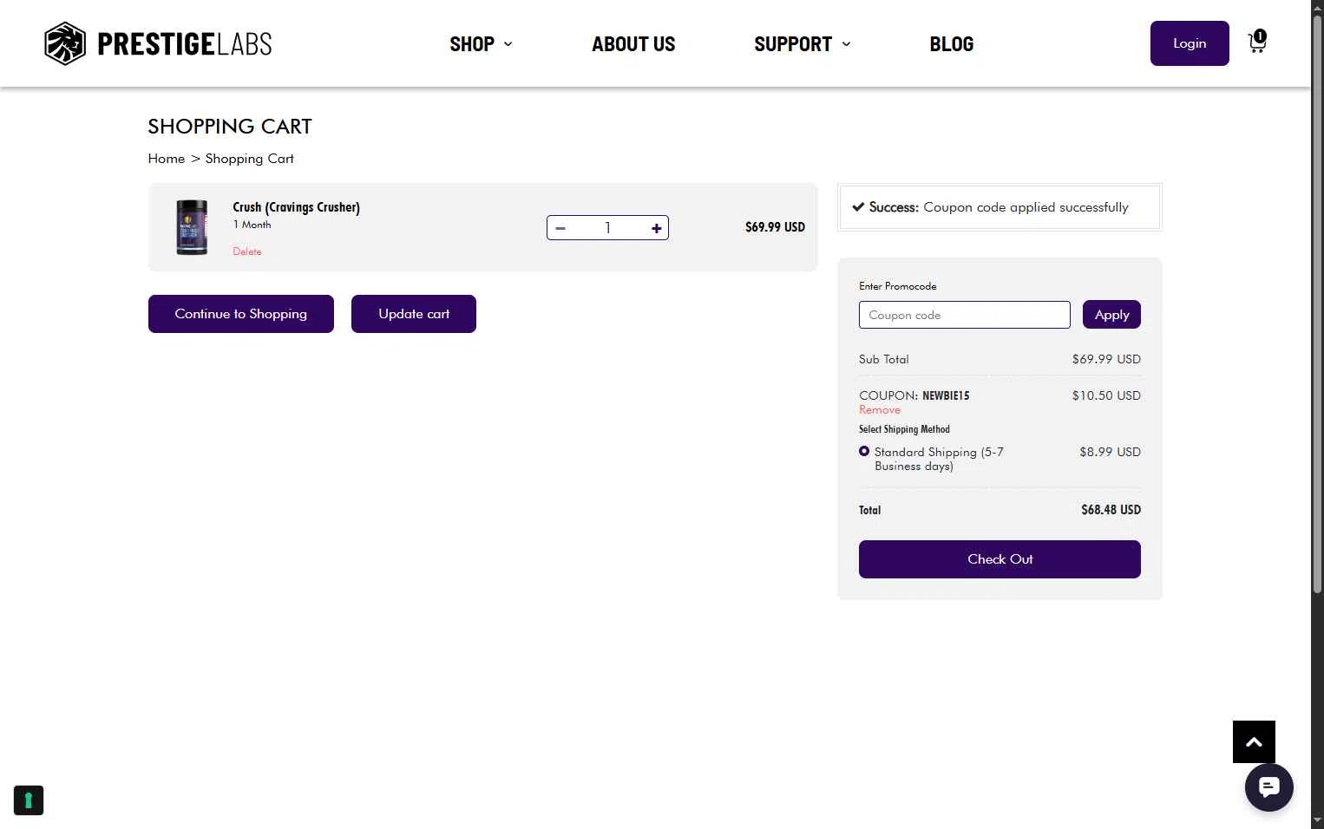Open the shopping cart icon in header
This screenshot has width=1324, height=829.
click(1257, 42)
